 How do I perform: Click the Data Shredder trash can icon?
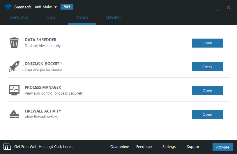pyautogui.click(x=14, y=43)
